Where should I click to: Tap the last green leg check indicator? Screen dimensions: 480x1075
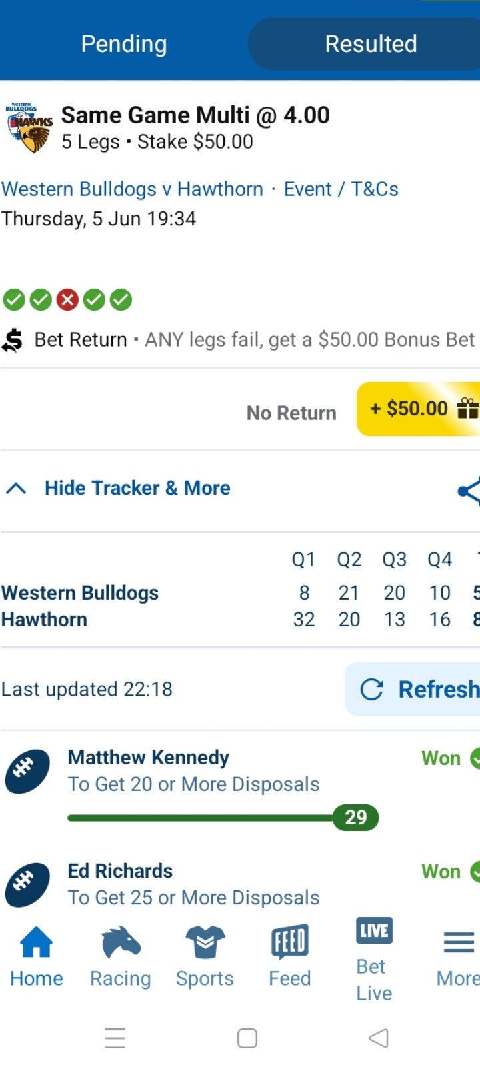(121, 300)
